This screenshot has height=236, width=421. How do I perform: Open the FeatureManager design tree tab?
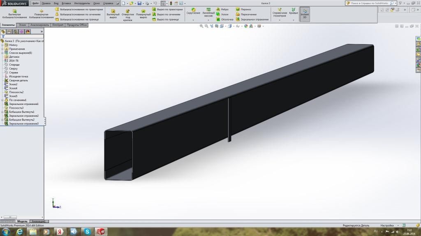coord(3,32)
